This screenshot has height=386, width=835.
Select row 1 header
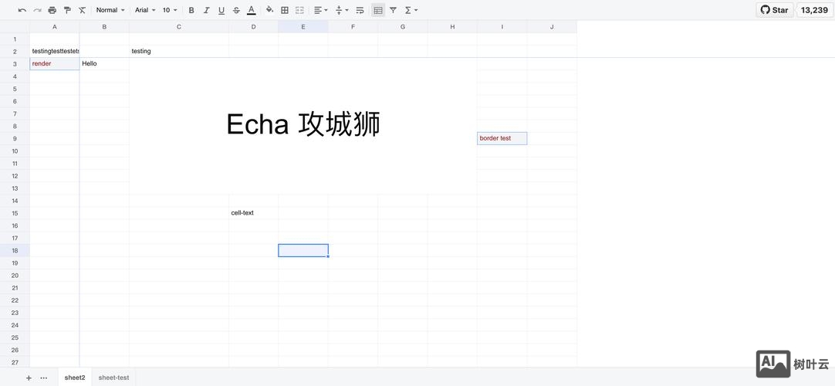(15, 39)
